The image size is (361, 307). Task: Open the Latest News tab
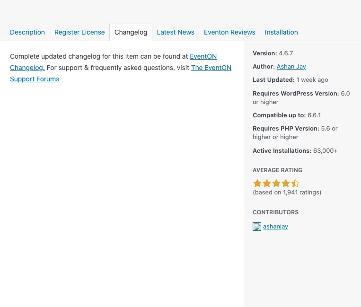(x=176, y=32)
